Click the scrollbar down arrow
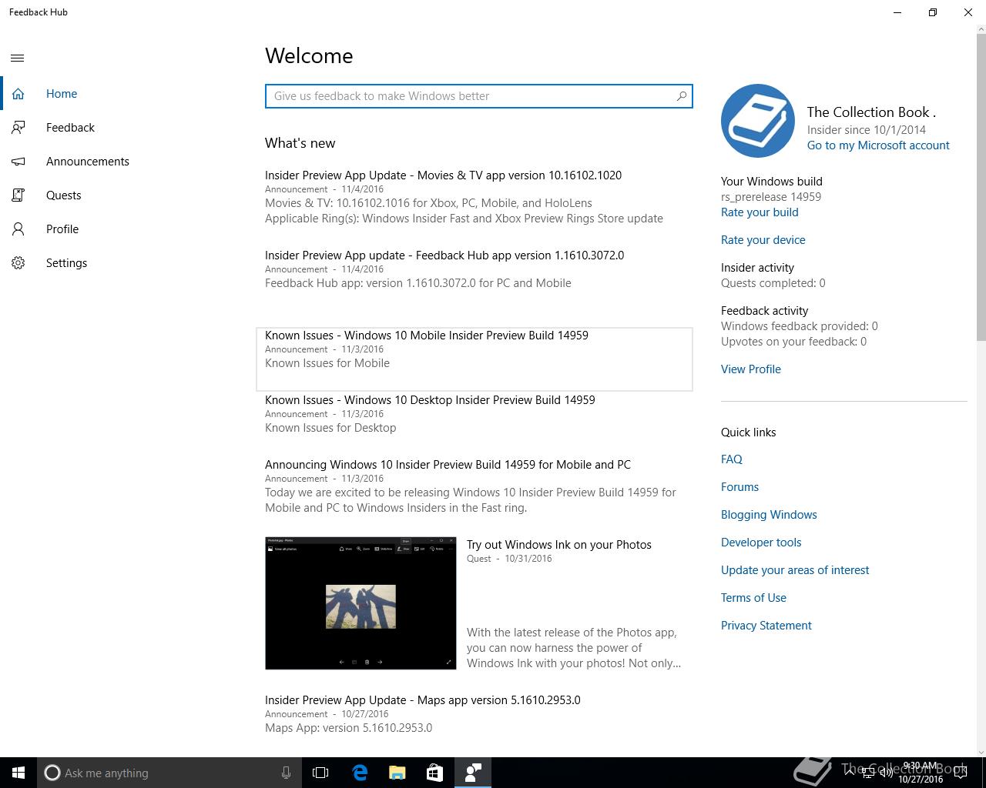Screen dimensions: 986x788 coord(981,752)
